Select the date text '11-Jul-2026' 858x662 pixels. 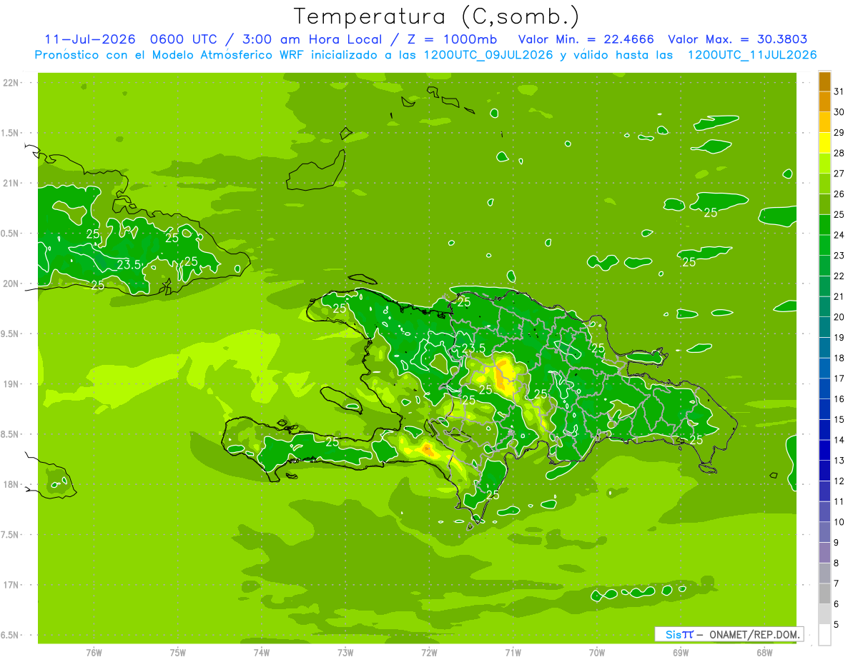click(x=90, y=39)
